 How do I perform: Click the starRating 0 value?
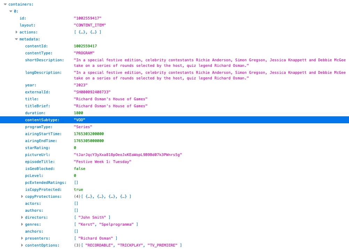75,148
